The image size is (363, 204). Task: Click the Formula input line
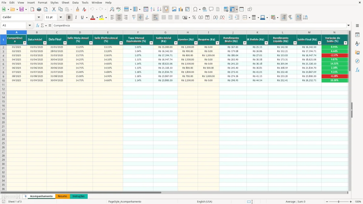[x=199, y=25]
